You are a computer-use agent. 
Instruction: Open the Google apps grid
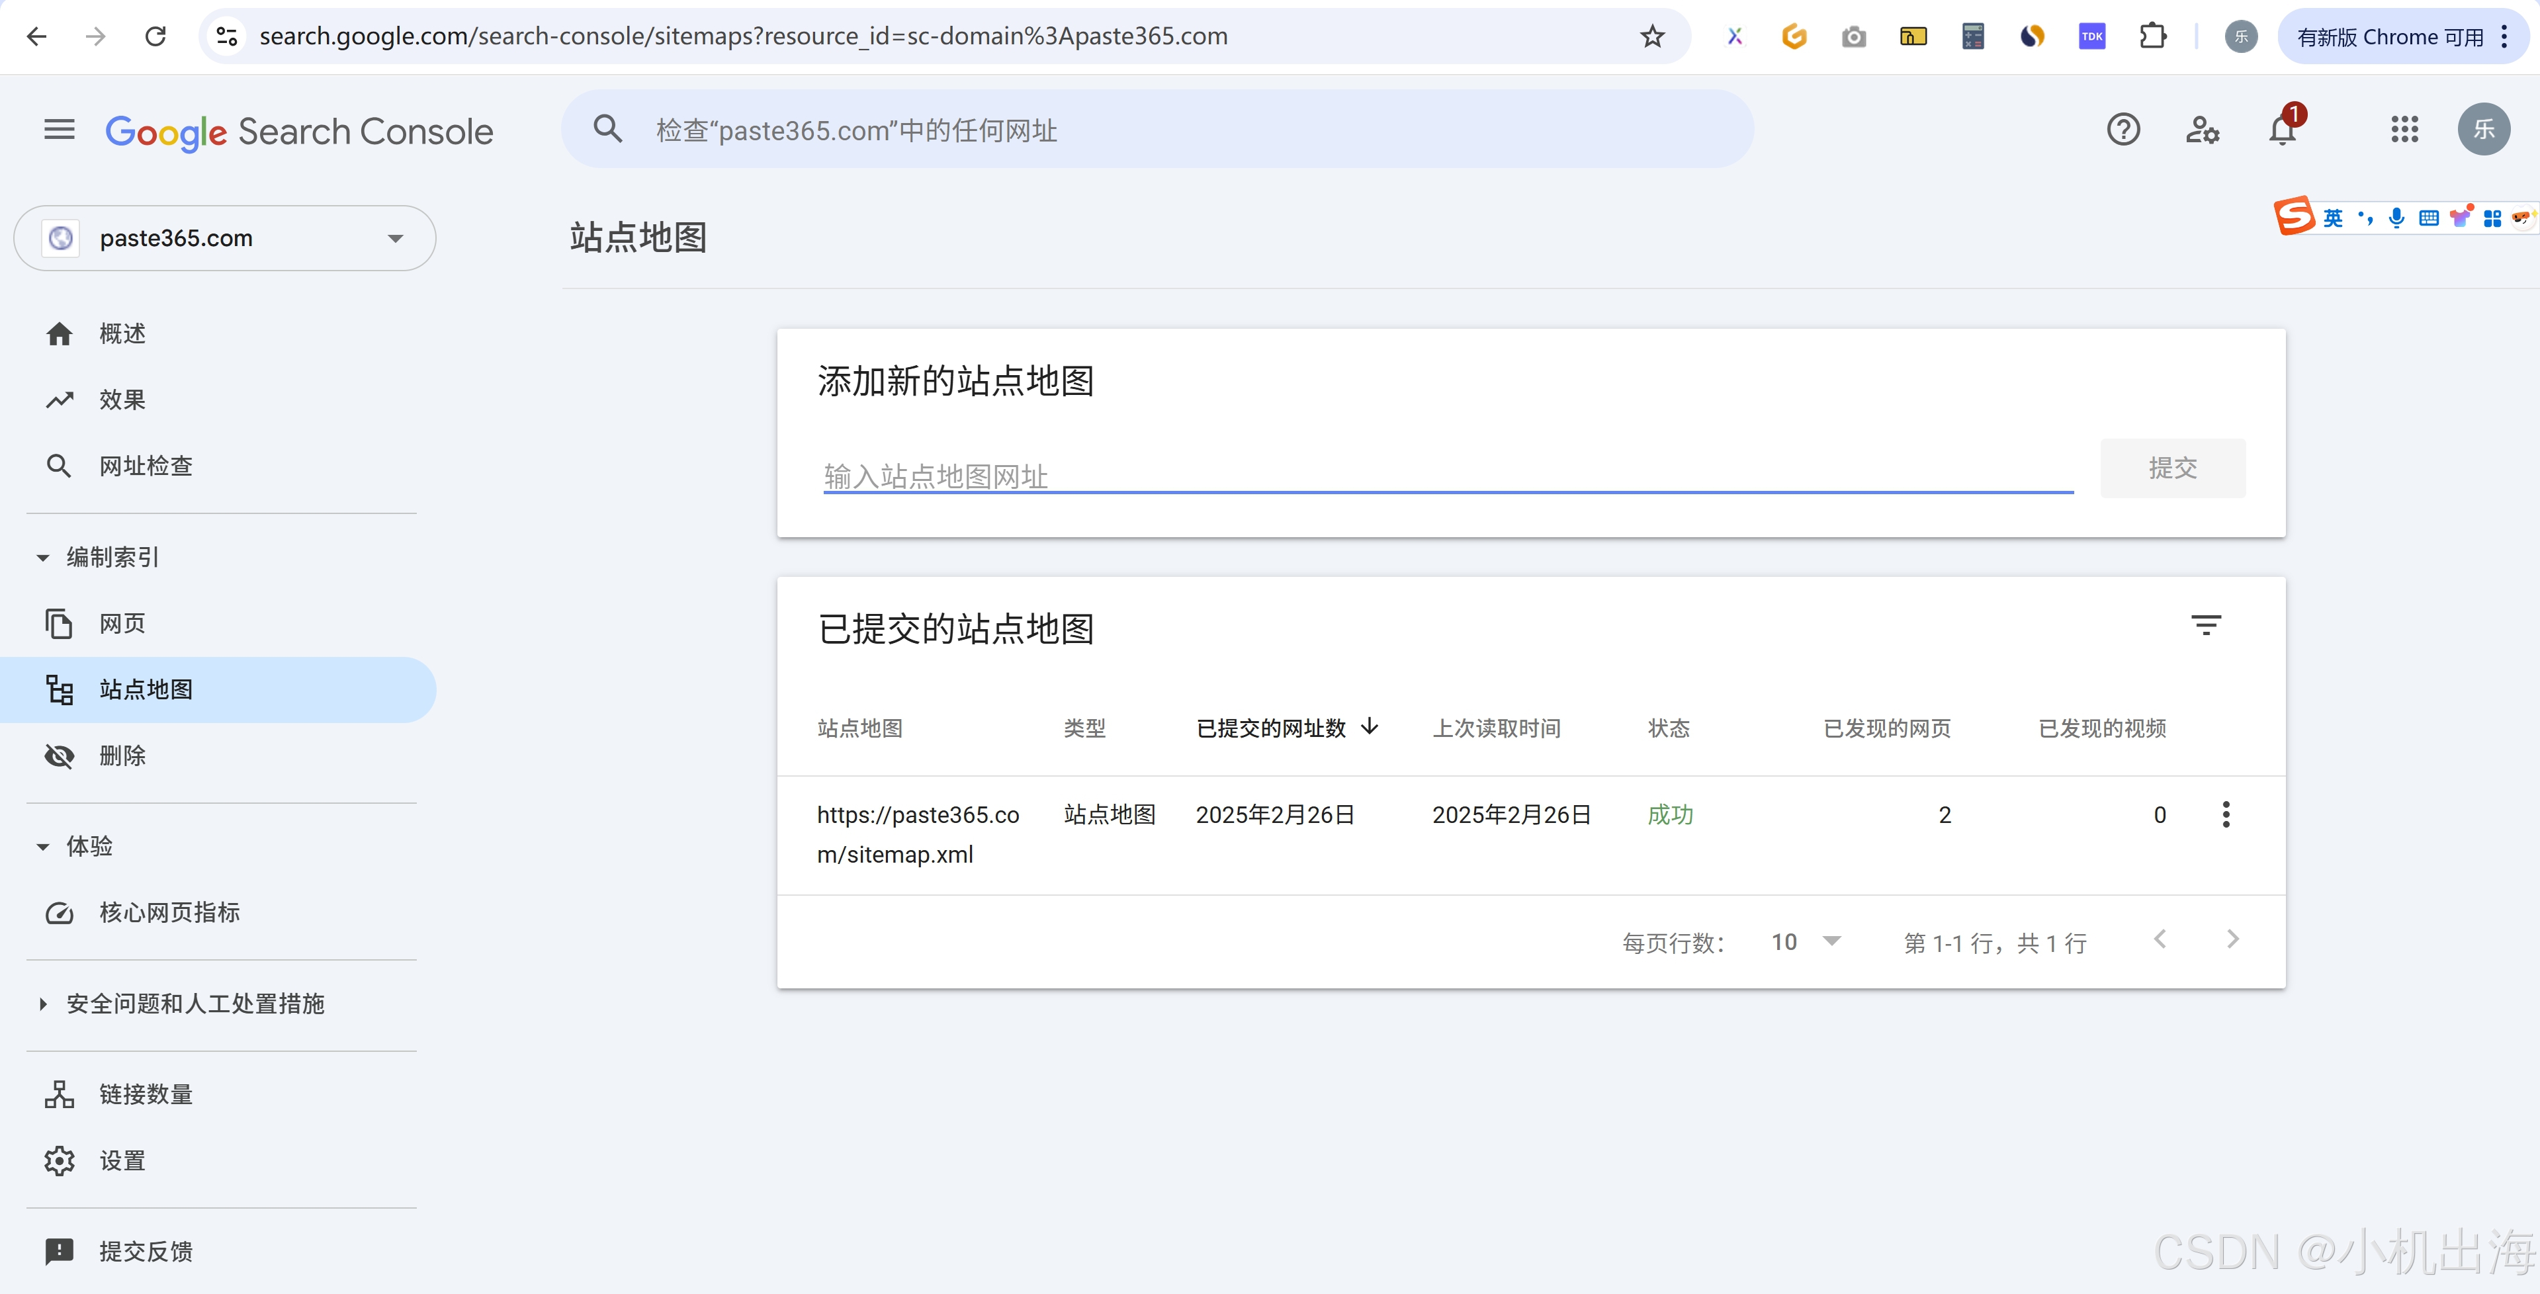click(2404, 129)
